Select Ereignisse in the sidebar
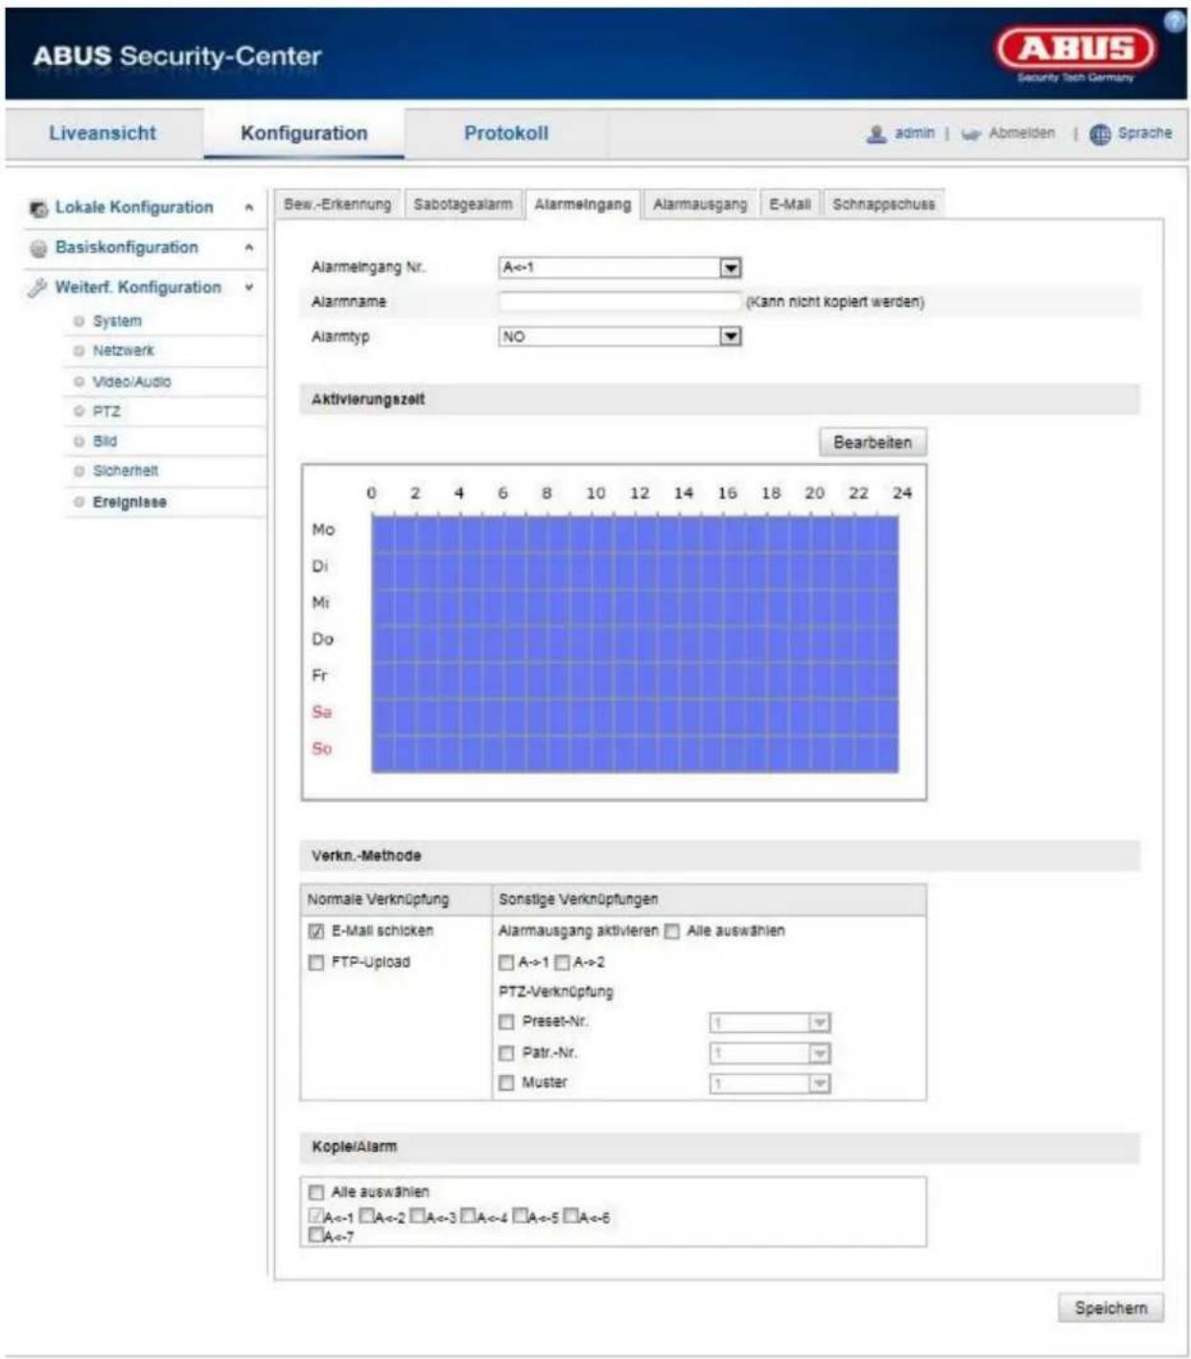 (x=129, y=503)
